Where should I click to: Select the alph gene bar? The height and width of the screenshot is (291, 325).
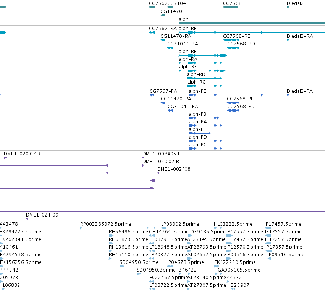pyautogui.click(x=252, y=23)
